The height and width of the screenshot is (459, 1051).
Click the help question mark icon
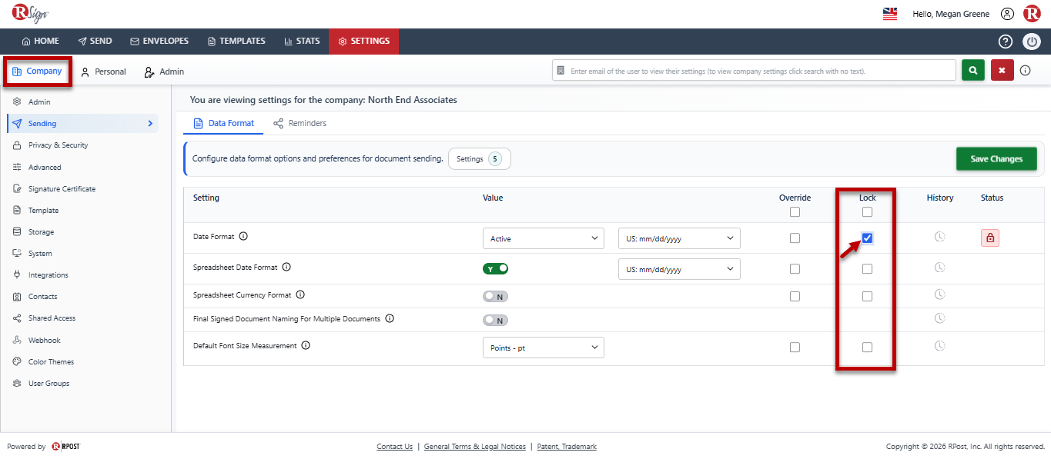coord(1005,42)
